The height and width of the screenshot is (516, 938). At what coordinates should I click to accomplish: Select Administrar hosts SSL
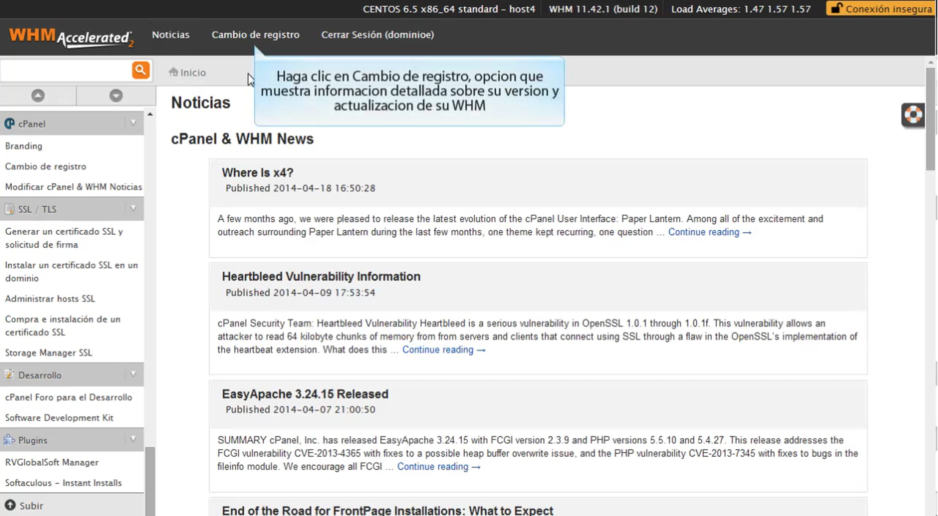[x=50, y=299]
